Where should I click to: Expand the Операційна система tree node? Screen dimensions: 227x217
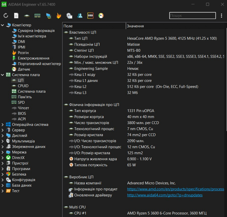(x=3, y=125)
